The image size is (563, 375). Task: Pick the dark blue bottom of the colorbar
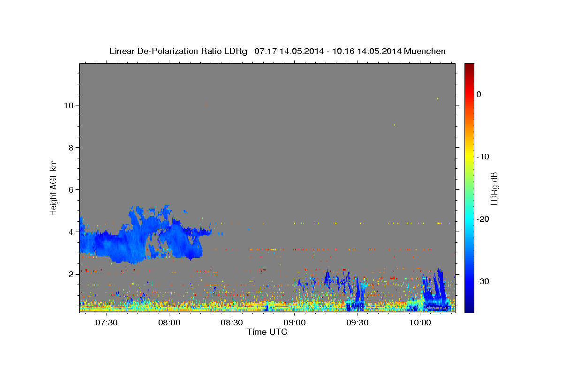tap(469, 308)
